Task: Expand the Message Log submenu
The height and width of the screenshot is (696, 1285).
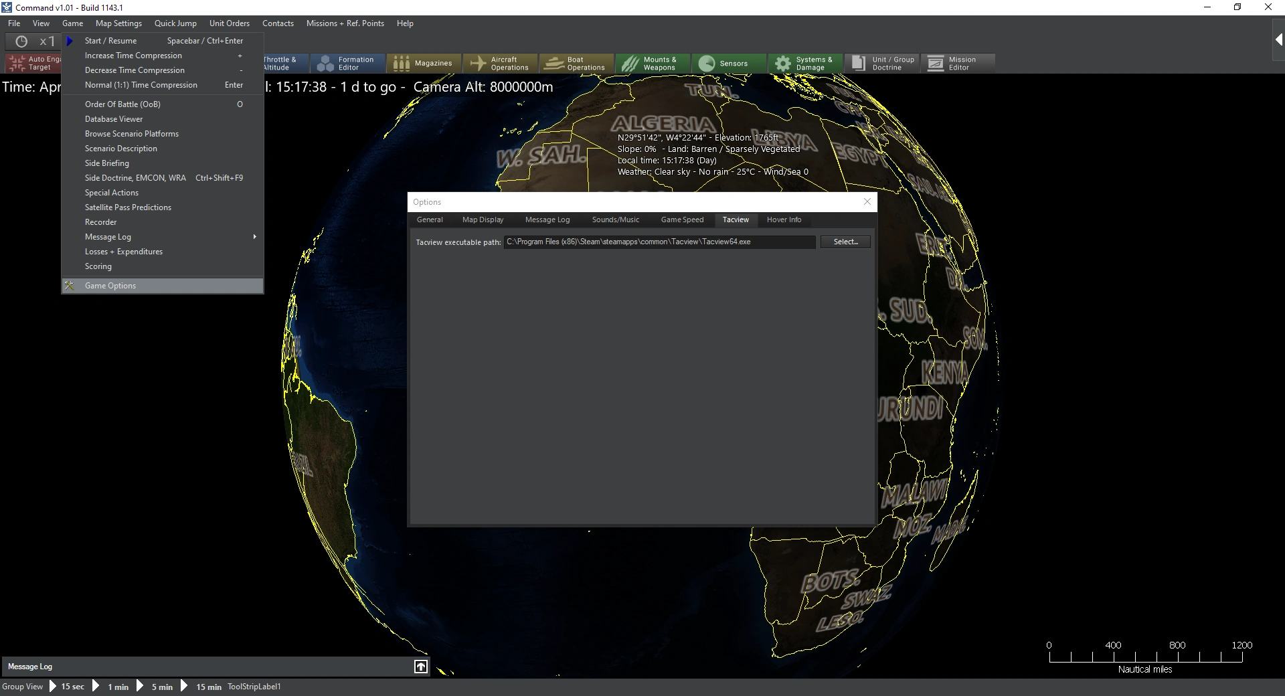Action: pos(254,237)
